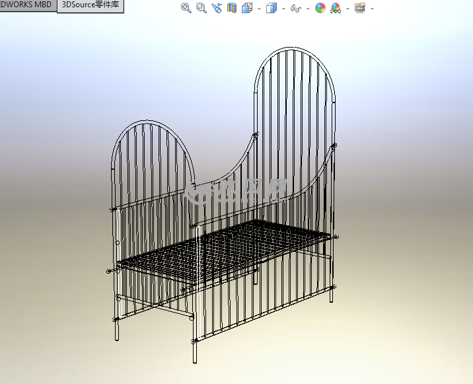
Task: Click the Previous View icon
Action: (217, 8)
